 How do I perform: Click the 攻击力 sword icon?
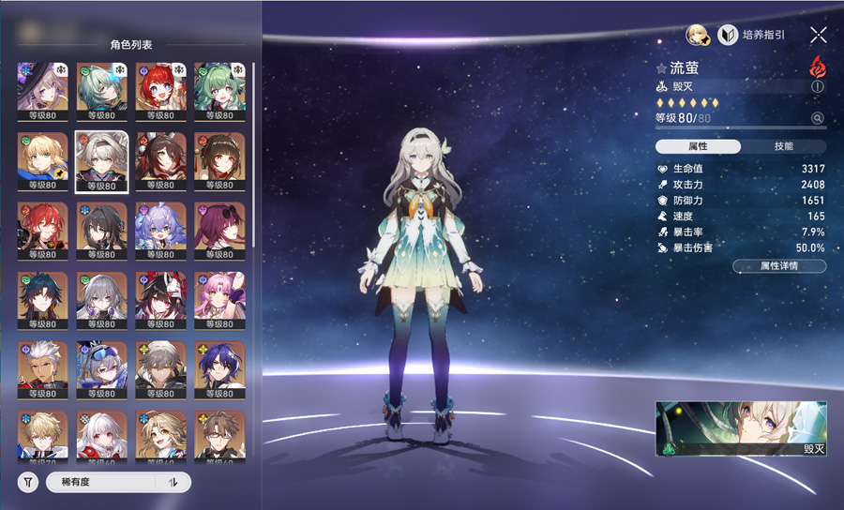click(x=663, y=185)
